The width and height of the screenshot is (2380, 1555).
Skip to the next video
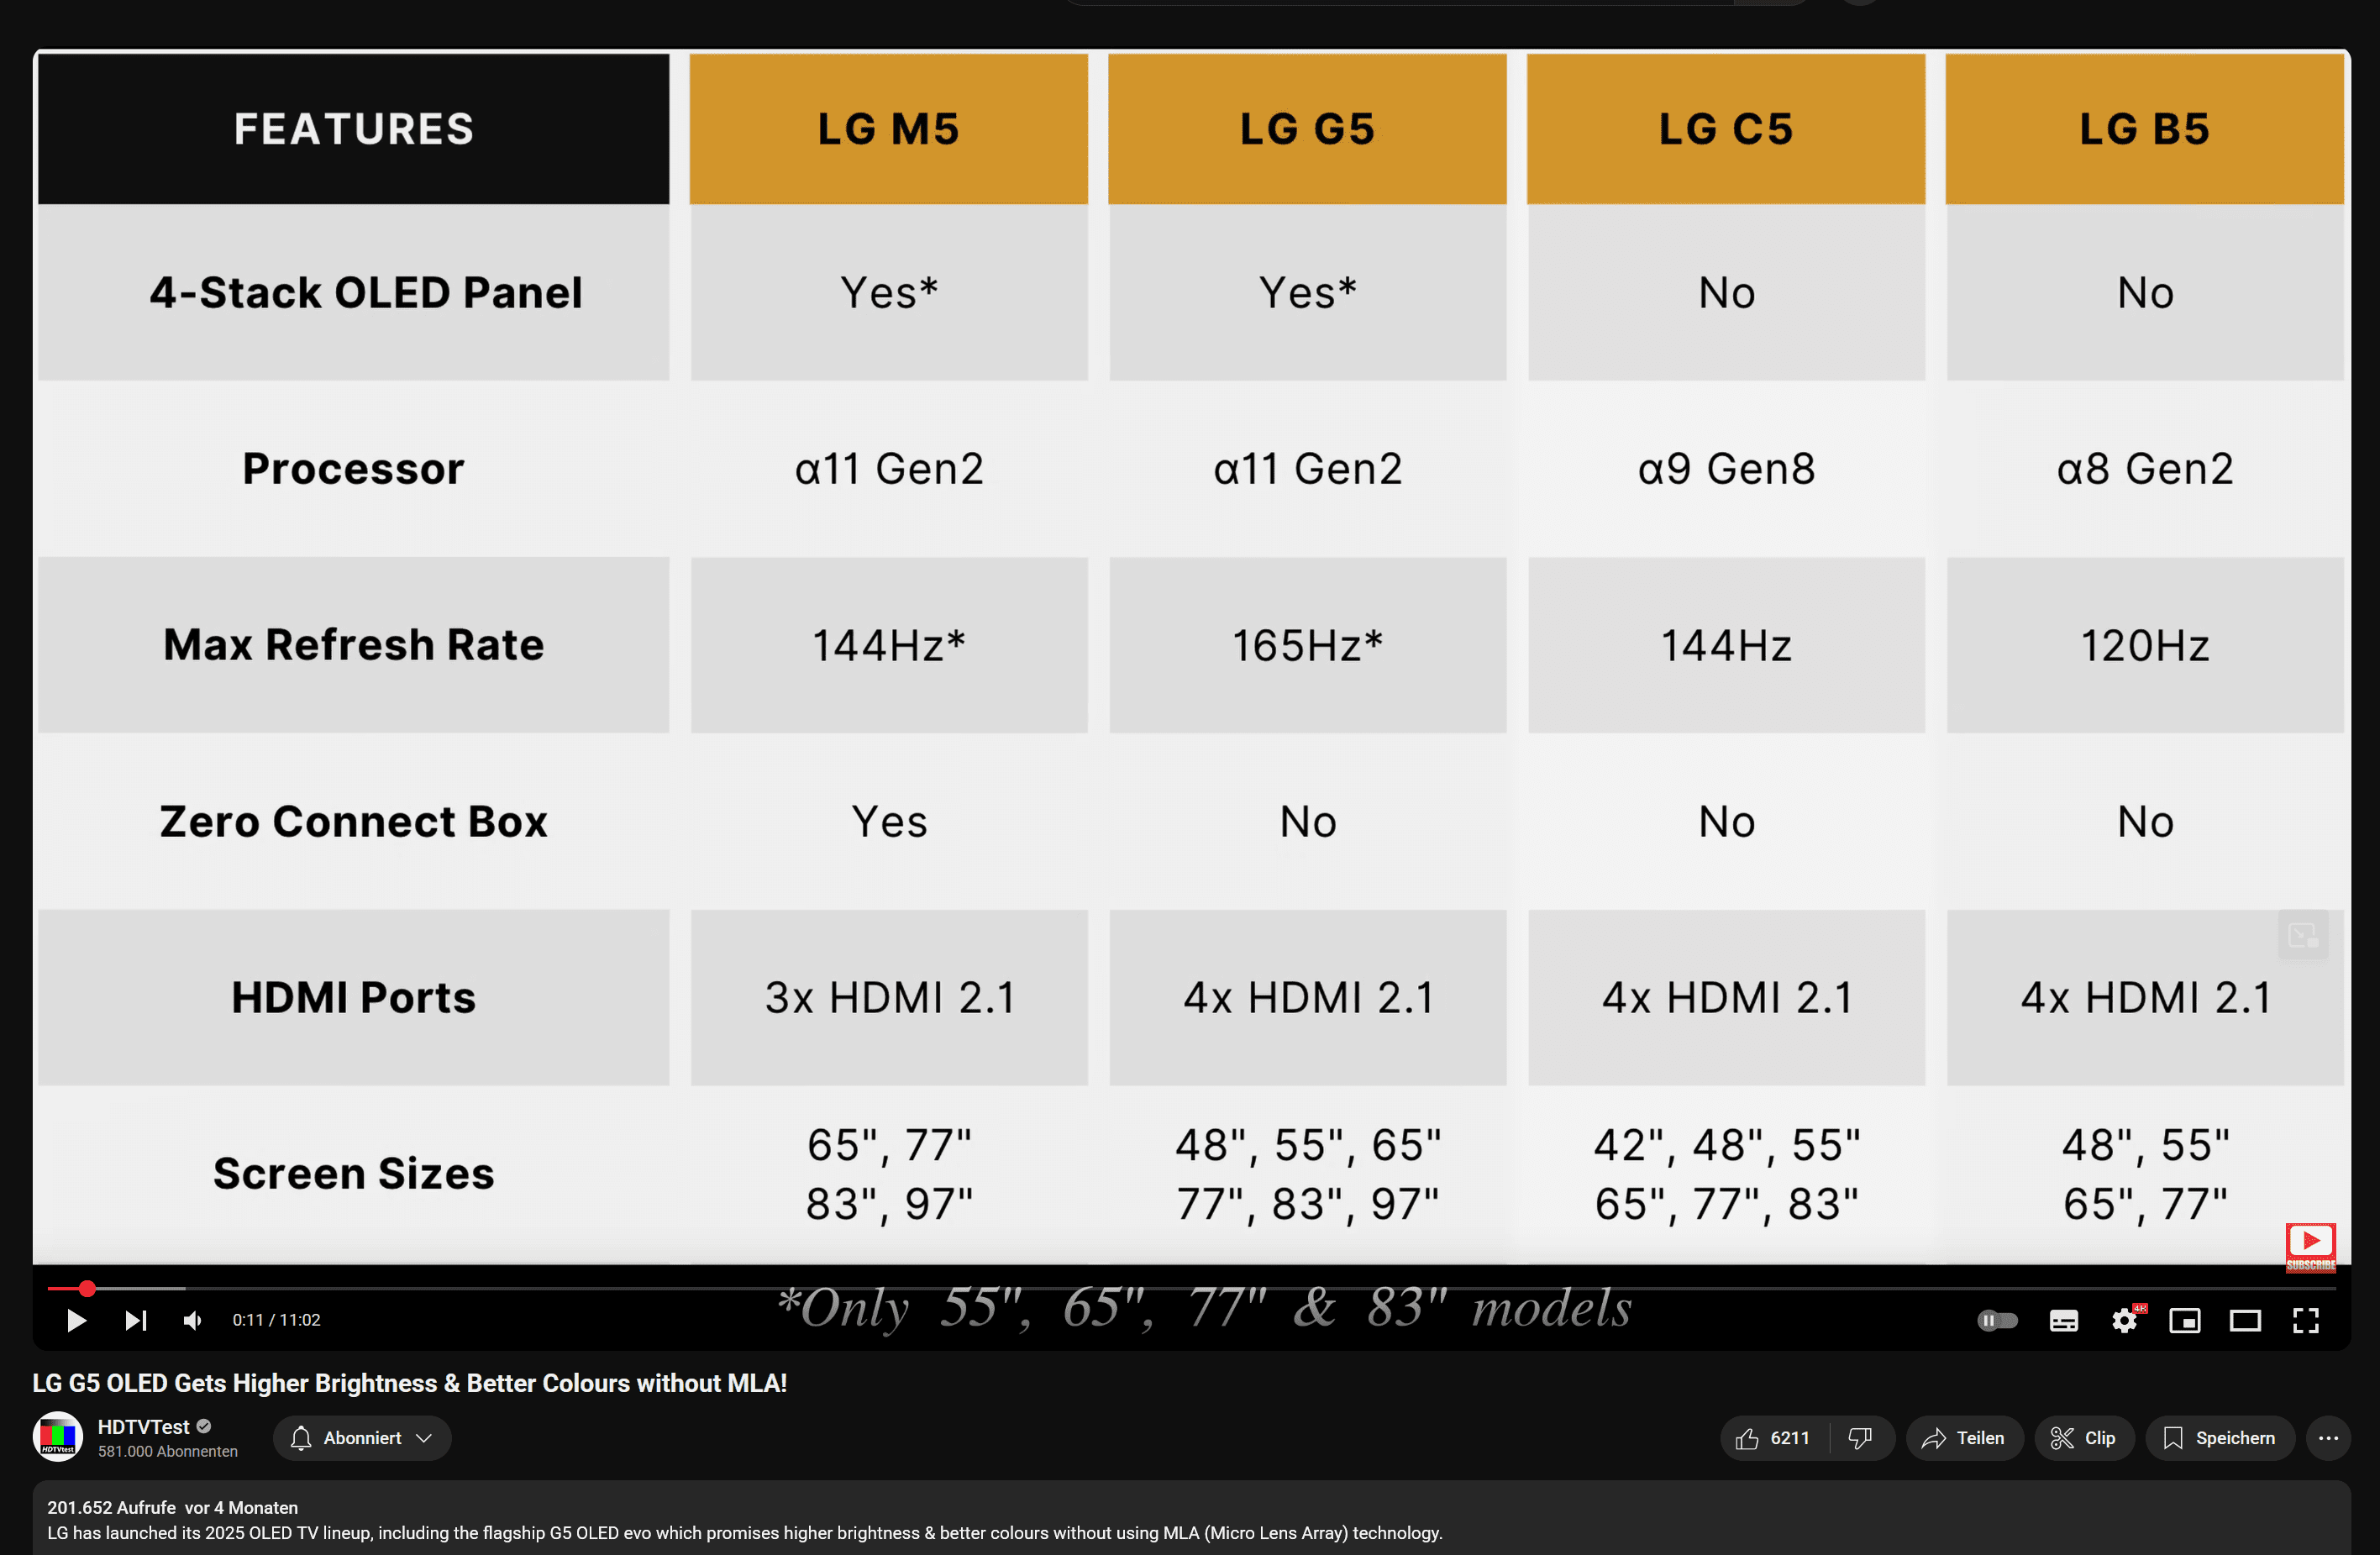(136, 1320)
